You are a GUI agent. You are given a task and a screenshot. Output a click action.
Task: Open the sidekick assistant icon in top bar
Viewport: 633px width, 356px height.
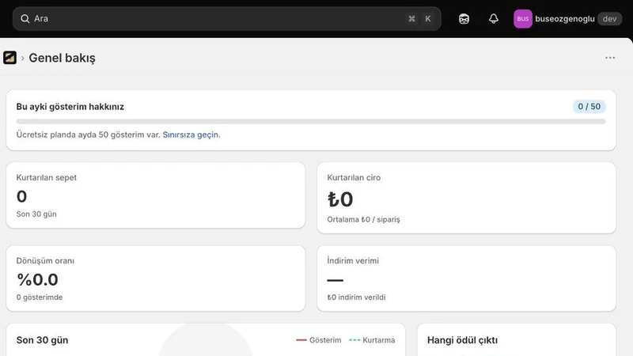coord(464,18)
